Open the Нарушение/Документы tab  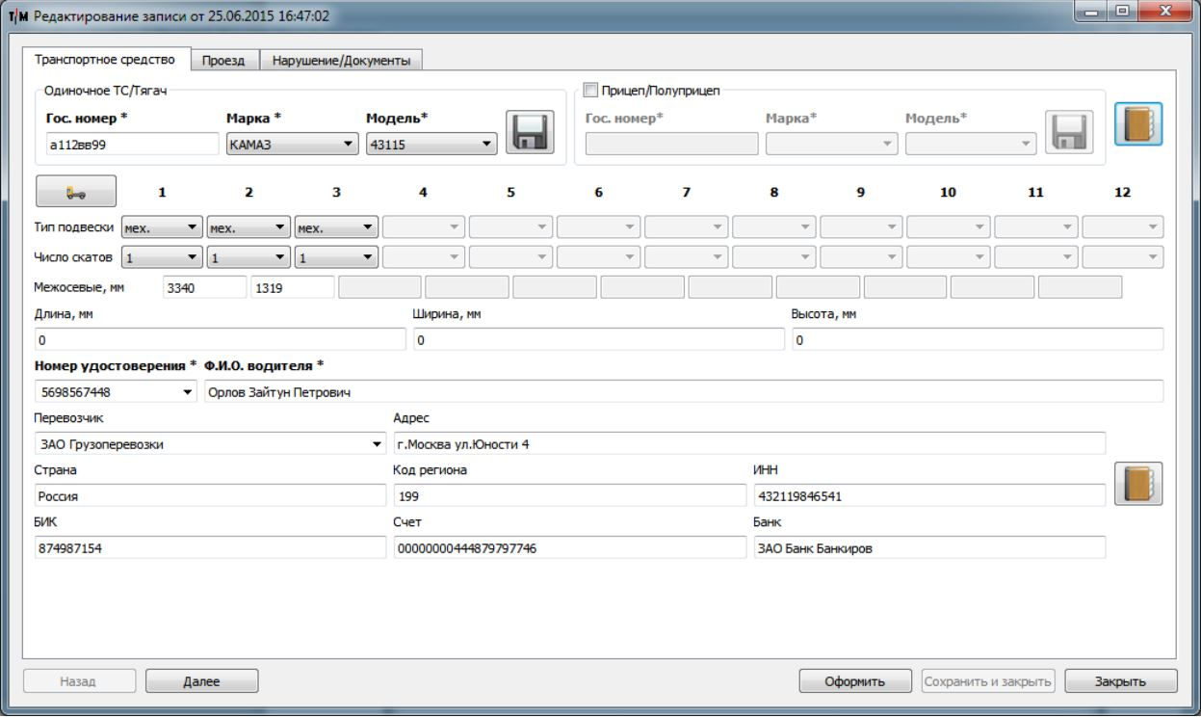pyautogui.click(x=341, y=61)
